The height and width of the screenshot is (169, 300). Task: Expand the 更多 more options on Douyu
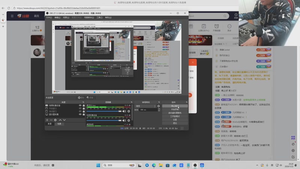[x=229, y=27]
